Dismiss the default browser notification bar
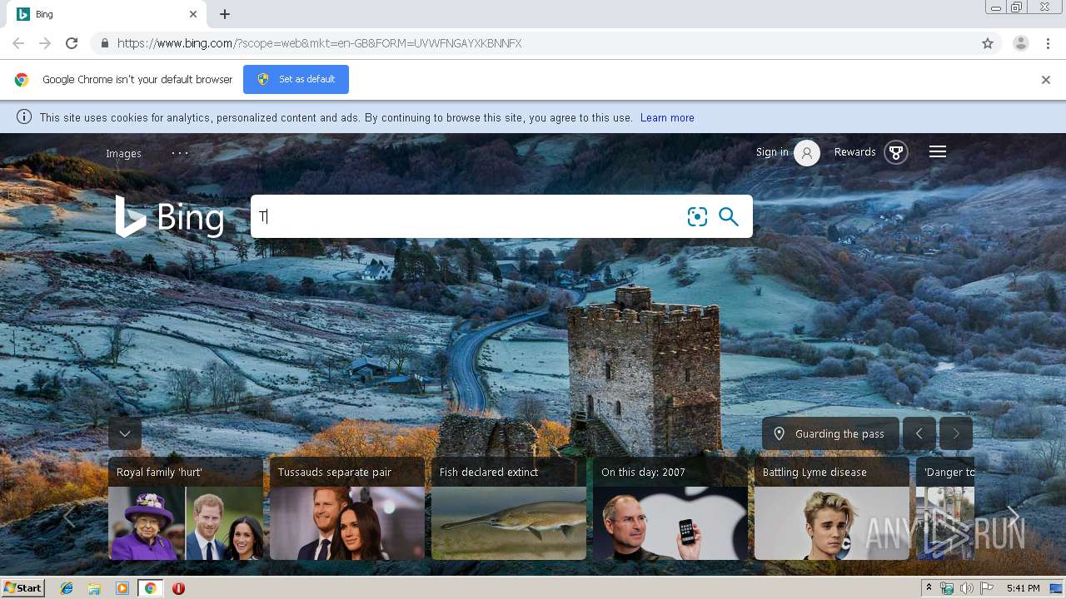This screenshot has width=1066, height=599. coord(1046,80)
